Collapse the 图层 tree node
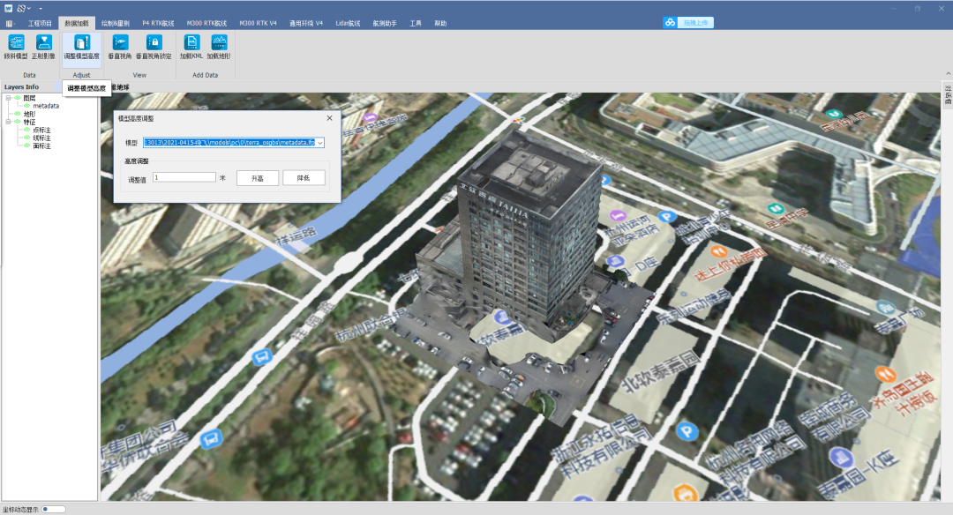The height and width of the screenshot is (515, 953). coord(9,98)
